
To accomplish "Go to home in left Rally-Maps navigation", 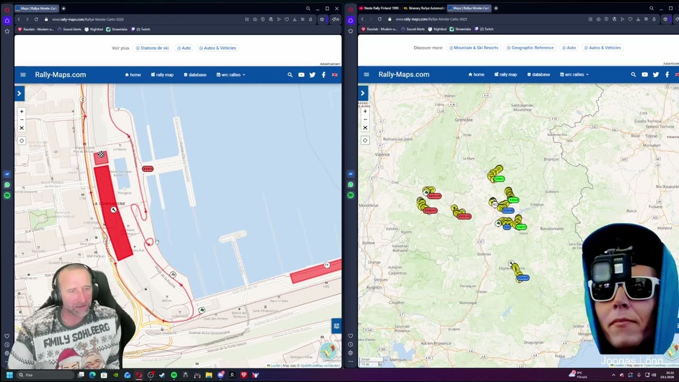I will pos(133,75).
